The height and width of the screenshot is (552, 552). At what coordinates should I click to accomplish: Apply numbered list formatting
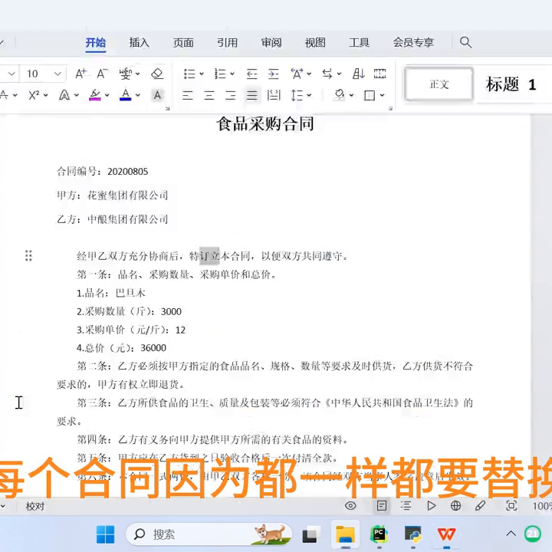[220, 74]
